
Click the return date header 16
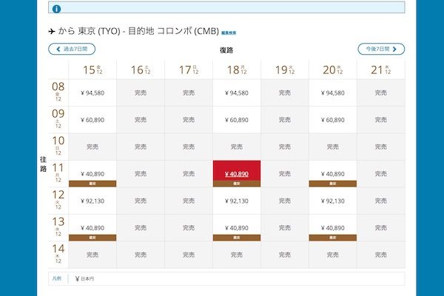(141, 70)
